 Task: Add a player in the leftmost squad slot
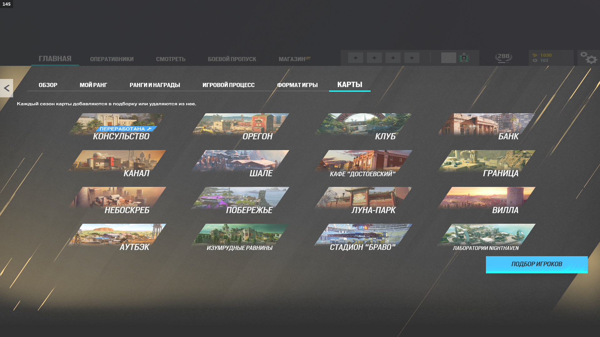tap(356, 58)
